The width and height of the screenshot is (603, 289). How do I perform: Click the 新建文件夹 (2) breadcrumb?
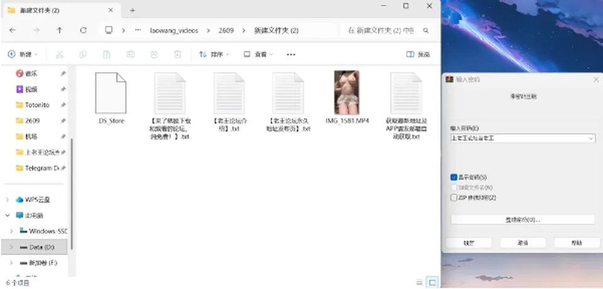click(x=276, y=30)
